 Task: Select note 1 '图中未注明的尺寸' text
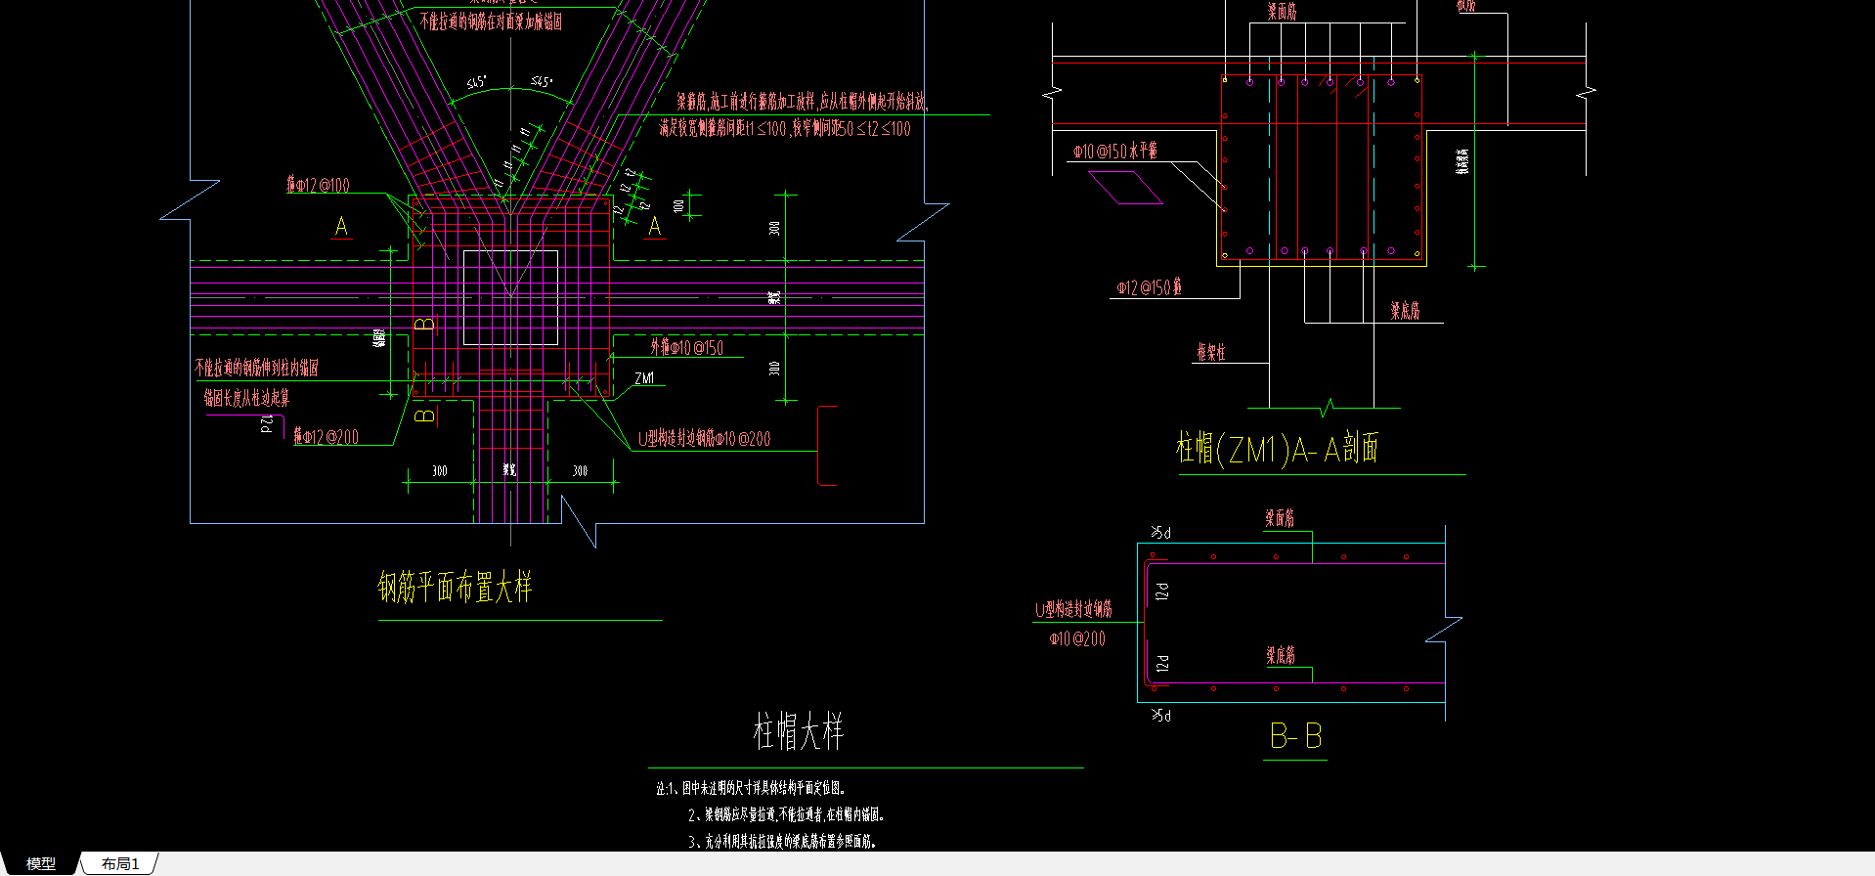750,787
